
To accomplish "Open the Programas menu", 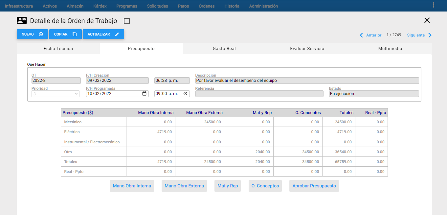I will click(x=127, y=6).
